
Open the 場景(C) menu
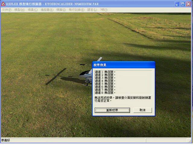33,10
